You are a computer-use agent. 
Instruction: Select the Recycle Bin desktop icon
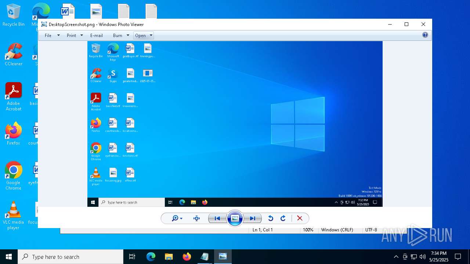pyautogui.click(x=14, y=15)
